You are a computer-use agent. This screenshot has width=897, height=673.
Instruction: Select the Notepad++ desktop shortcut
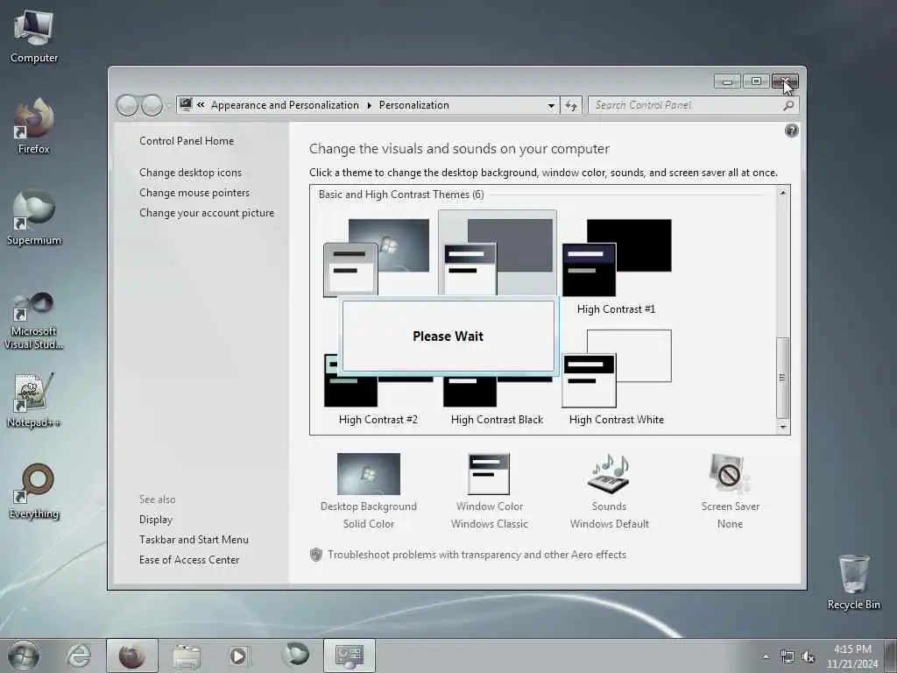click(x=34, y=400)
